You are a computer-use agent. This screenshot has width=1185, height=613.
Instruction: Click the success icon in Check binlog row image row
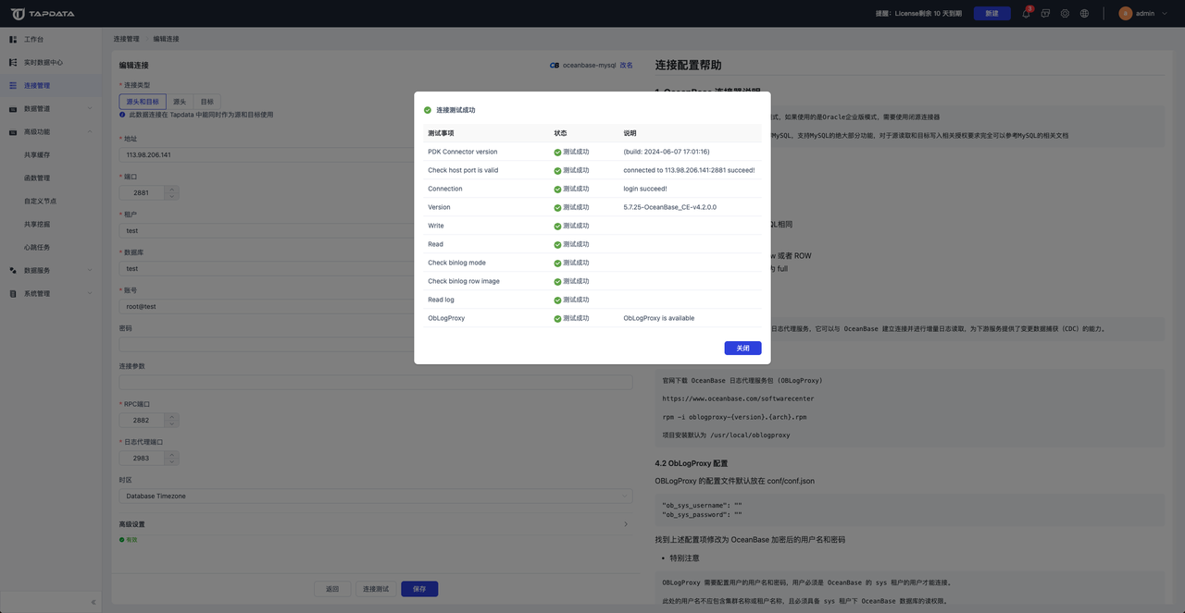tap(558, 281)
